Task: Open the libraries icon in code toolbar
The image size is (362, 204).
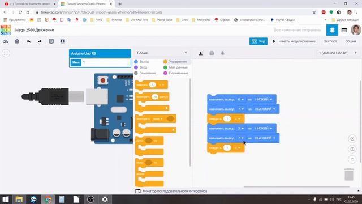Action: tap(212, 53)
